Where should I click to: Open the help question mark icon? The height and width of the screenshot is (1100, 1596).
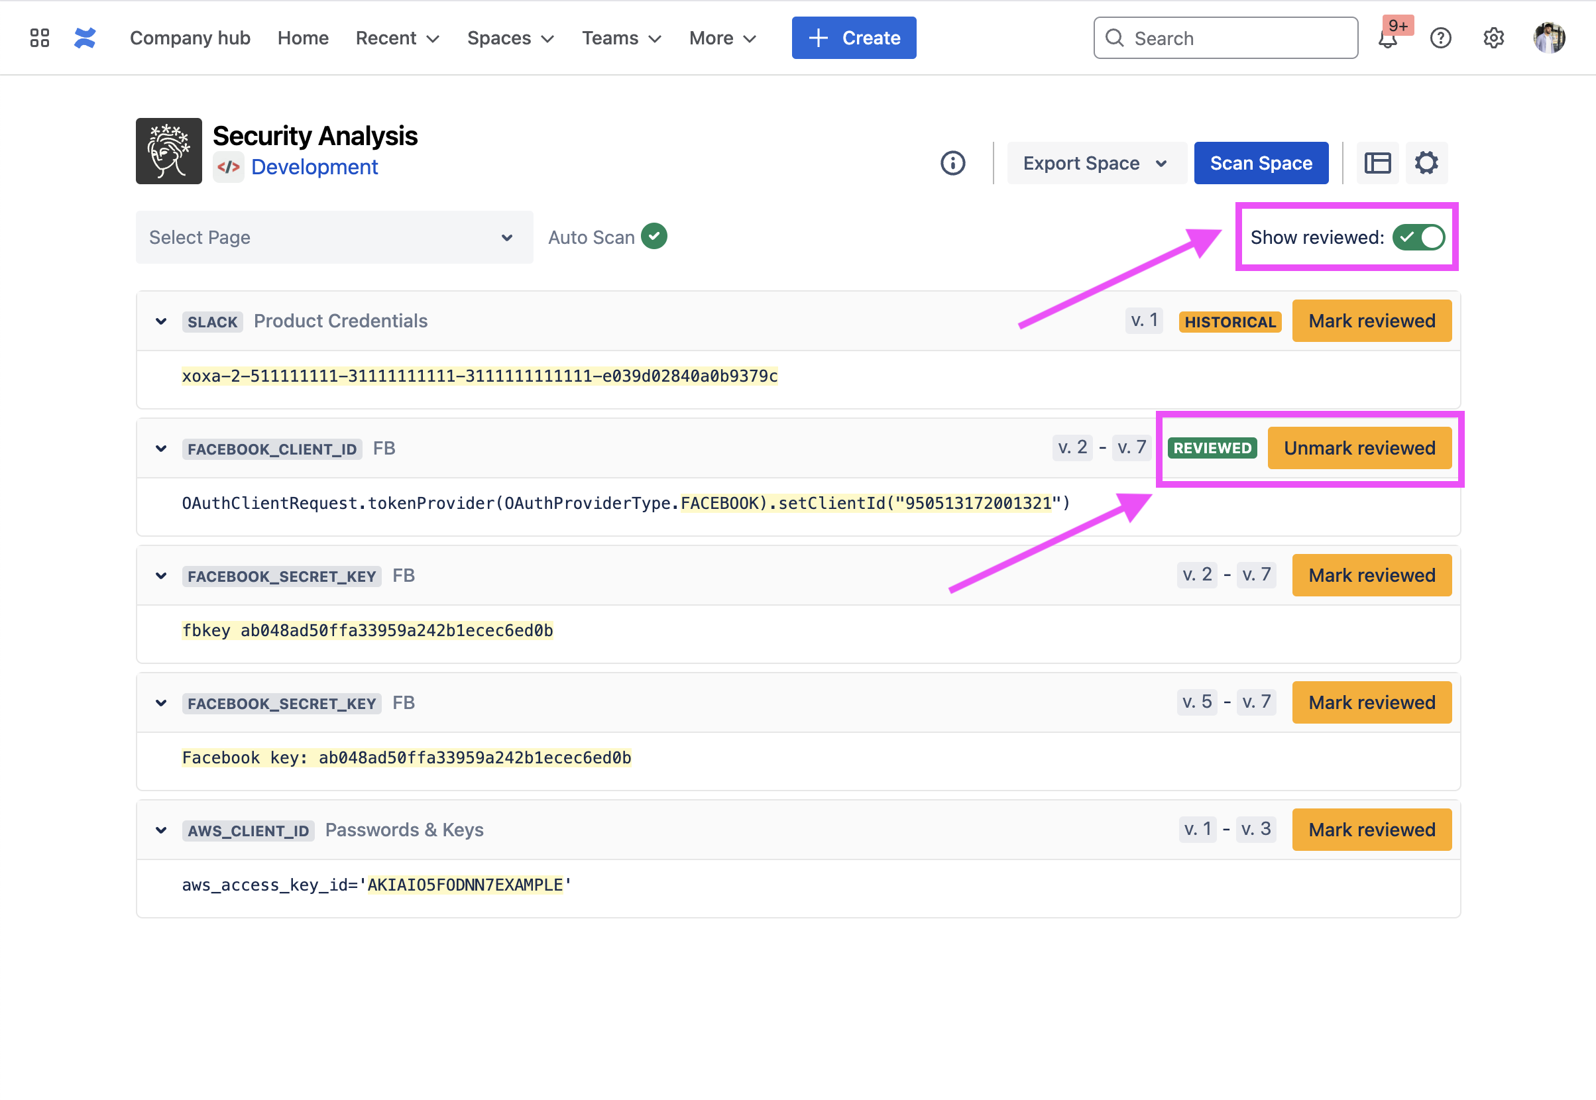coord(1441,38)
